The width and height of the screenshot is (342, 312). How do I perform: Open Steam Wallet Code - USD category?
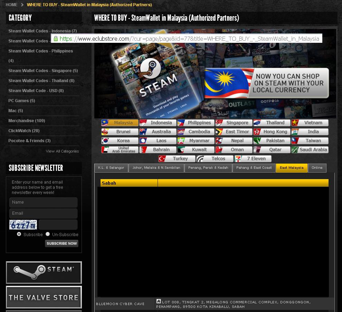click(36, 91)
